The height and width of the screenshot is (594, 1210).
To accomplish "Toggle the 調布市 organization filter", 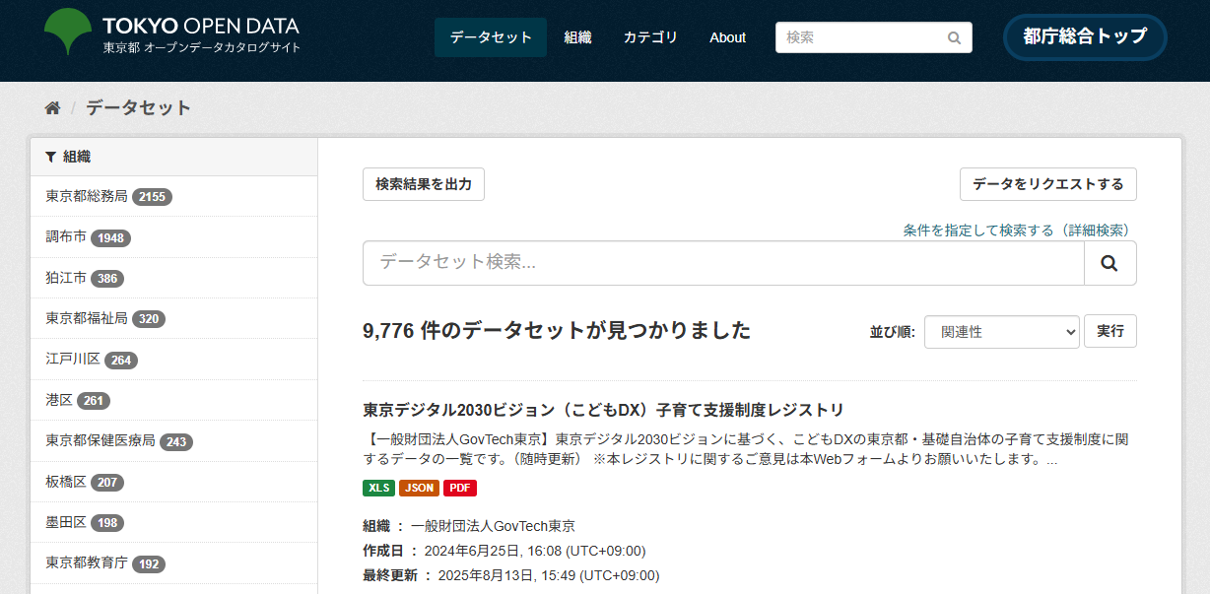I will tap(64, 236).
